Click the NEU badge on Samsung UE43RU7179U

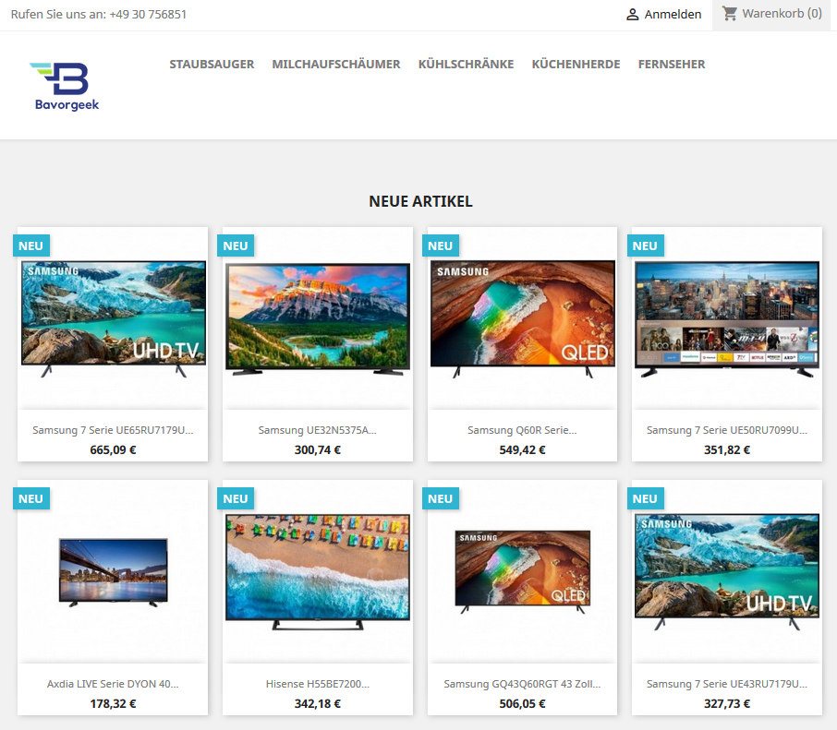point(645,498)
